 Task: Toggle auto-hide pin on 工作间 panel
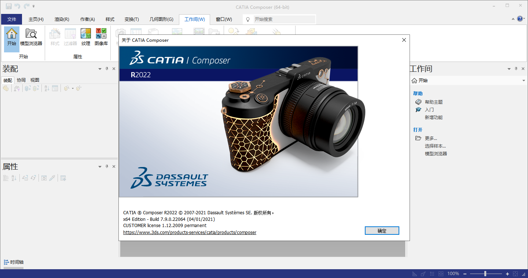(x=516, y=69)
